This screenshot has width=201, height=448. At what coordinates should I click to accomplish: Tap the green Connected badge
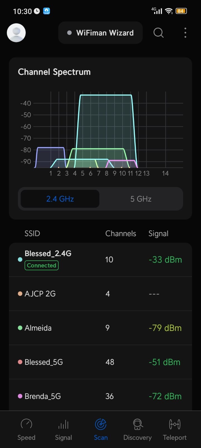pos(42,265)
